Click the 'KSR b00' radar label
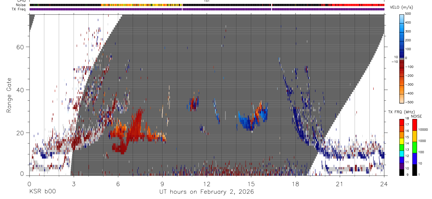The image size is (432, 199). click(42, 192)
